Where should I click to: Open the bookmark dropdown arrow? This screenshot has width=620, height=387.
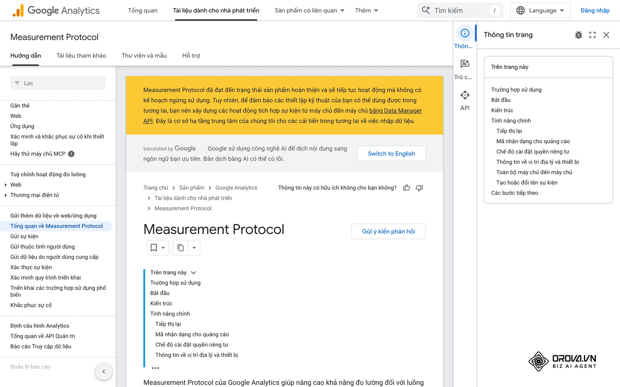163,248
